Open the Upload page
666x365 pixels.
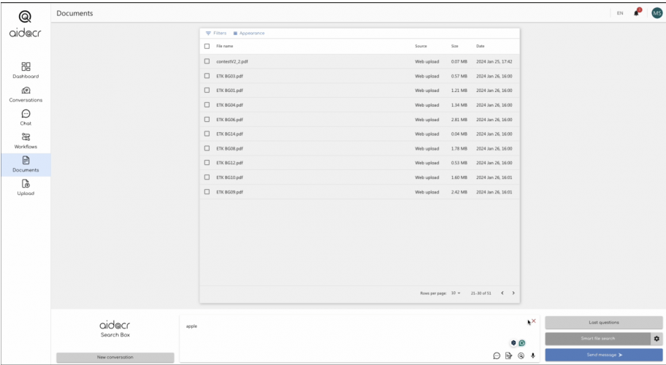coord(26,187)
